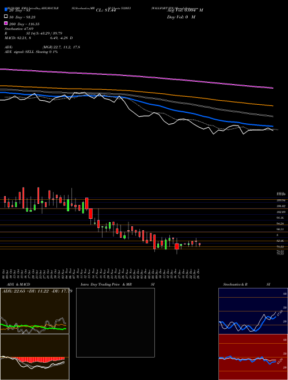Click 'ADX signal: SELL Slowing @ 1%' text
288x380 pixels.
click(31, 52)
